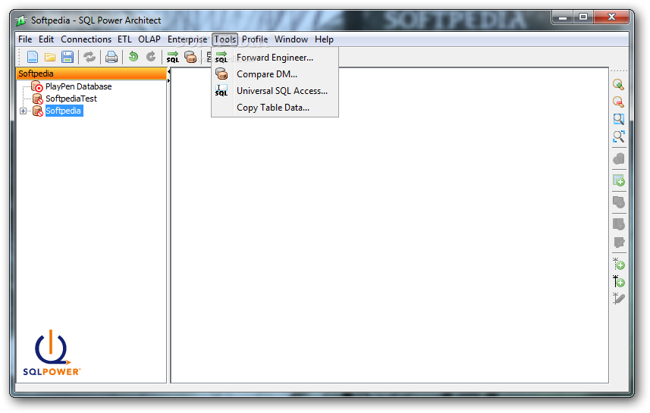Image resolution: width=650 pixels, height=413 pixels.
Task: Click the Reset Zoom magnifier icon
Action: [618, 119]
